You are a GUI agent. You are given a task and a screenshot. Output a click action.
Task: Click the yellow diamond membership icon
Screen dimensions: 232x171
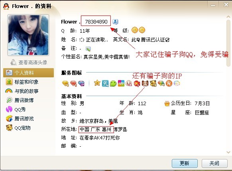tap(65, 84)
